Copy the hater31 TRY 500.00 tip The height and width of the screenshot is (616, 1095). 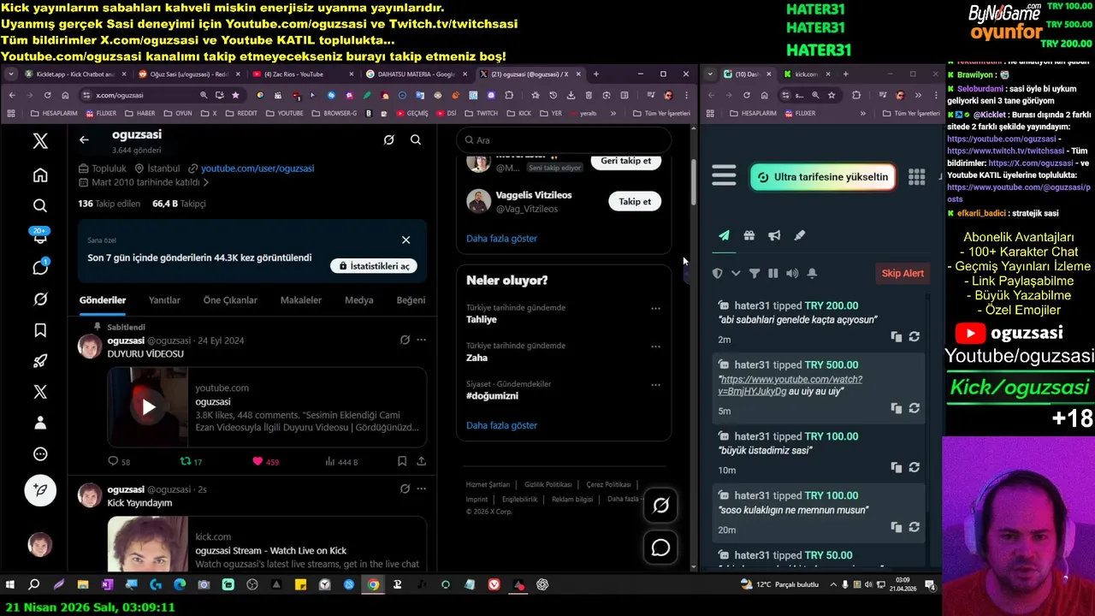coord(897,409)
